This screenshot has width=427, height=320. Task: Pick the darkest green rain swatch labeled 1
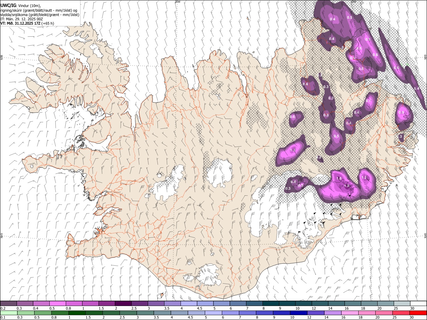(77, 313)
